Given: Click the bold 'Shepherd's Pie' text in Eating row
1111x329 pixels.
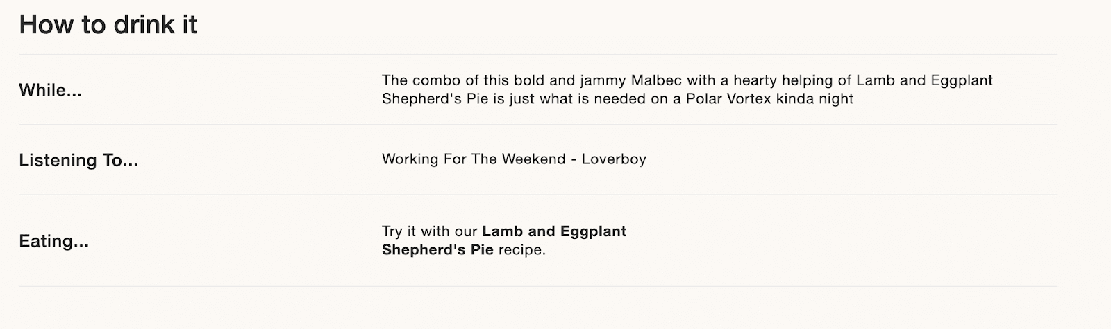Looking at the screenshot, I should coord(437,249).
